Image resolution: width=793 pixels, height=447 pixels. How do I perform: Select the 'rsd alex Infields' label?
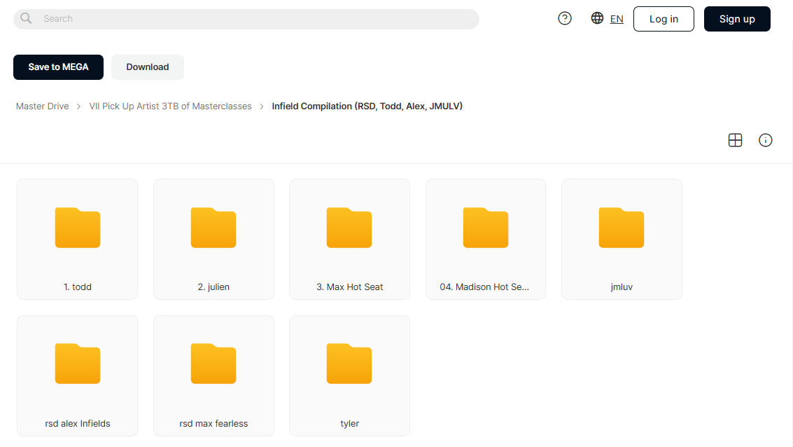78,424
